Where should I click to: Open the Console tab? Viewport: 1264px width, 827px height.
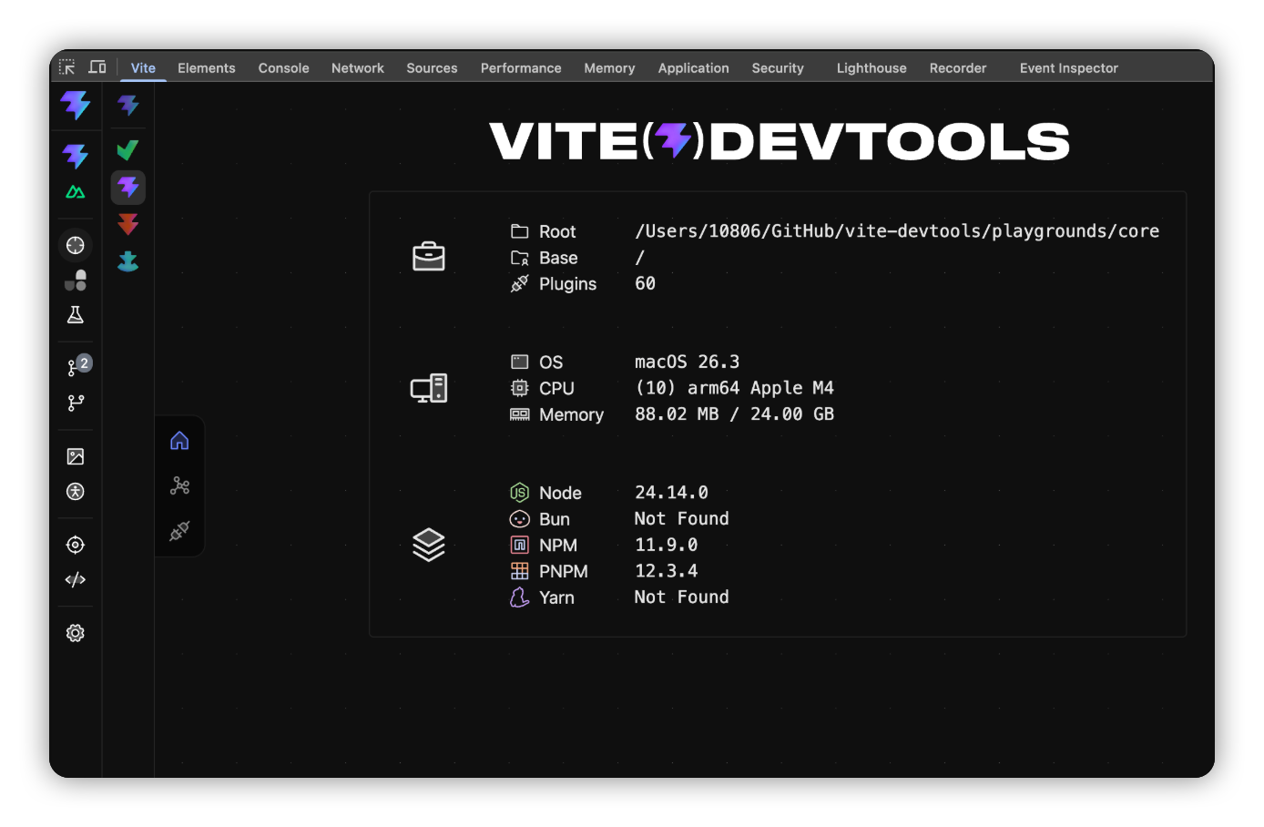coord(283,68)
